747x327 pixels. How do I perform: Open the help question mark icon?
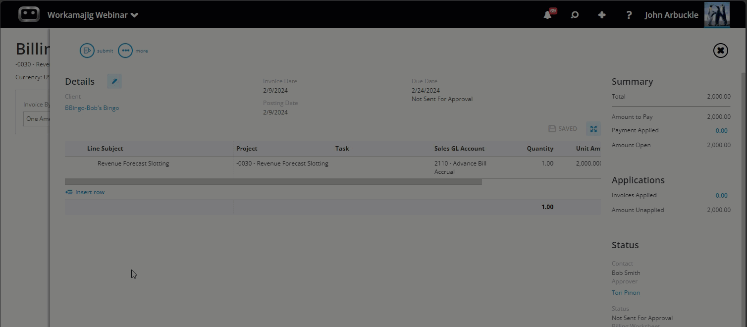tap(629, 15)
